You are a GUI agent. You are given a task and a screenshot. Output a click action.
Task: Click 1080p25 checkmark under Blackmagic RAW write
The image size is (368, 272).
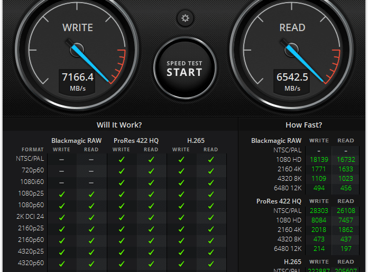click(x=62, y=195)
